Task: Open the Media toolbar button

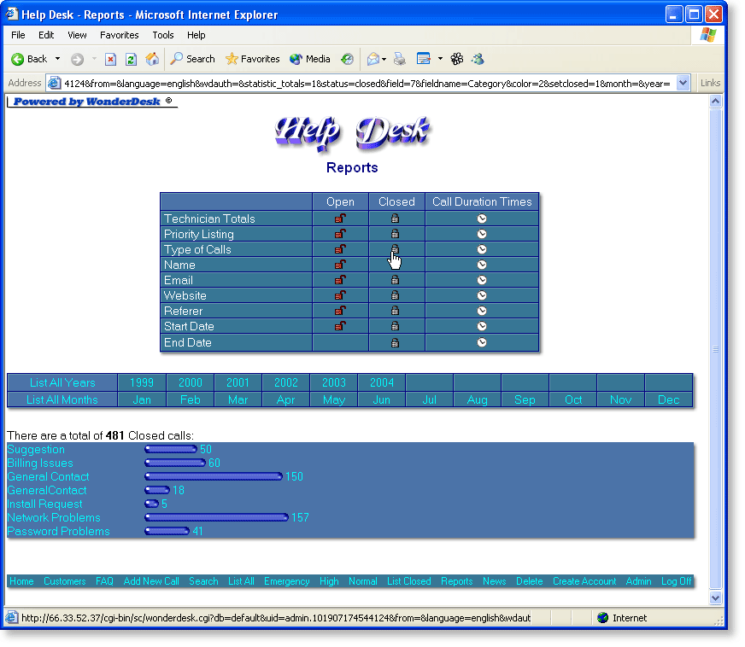Action: pos(310,59)
